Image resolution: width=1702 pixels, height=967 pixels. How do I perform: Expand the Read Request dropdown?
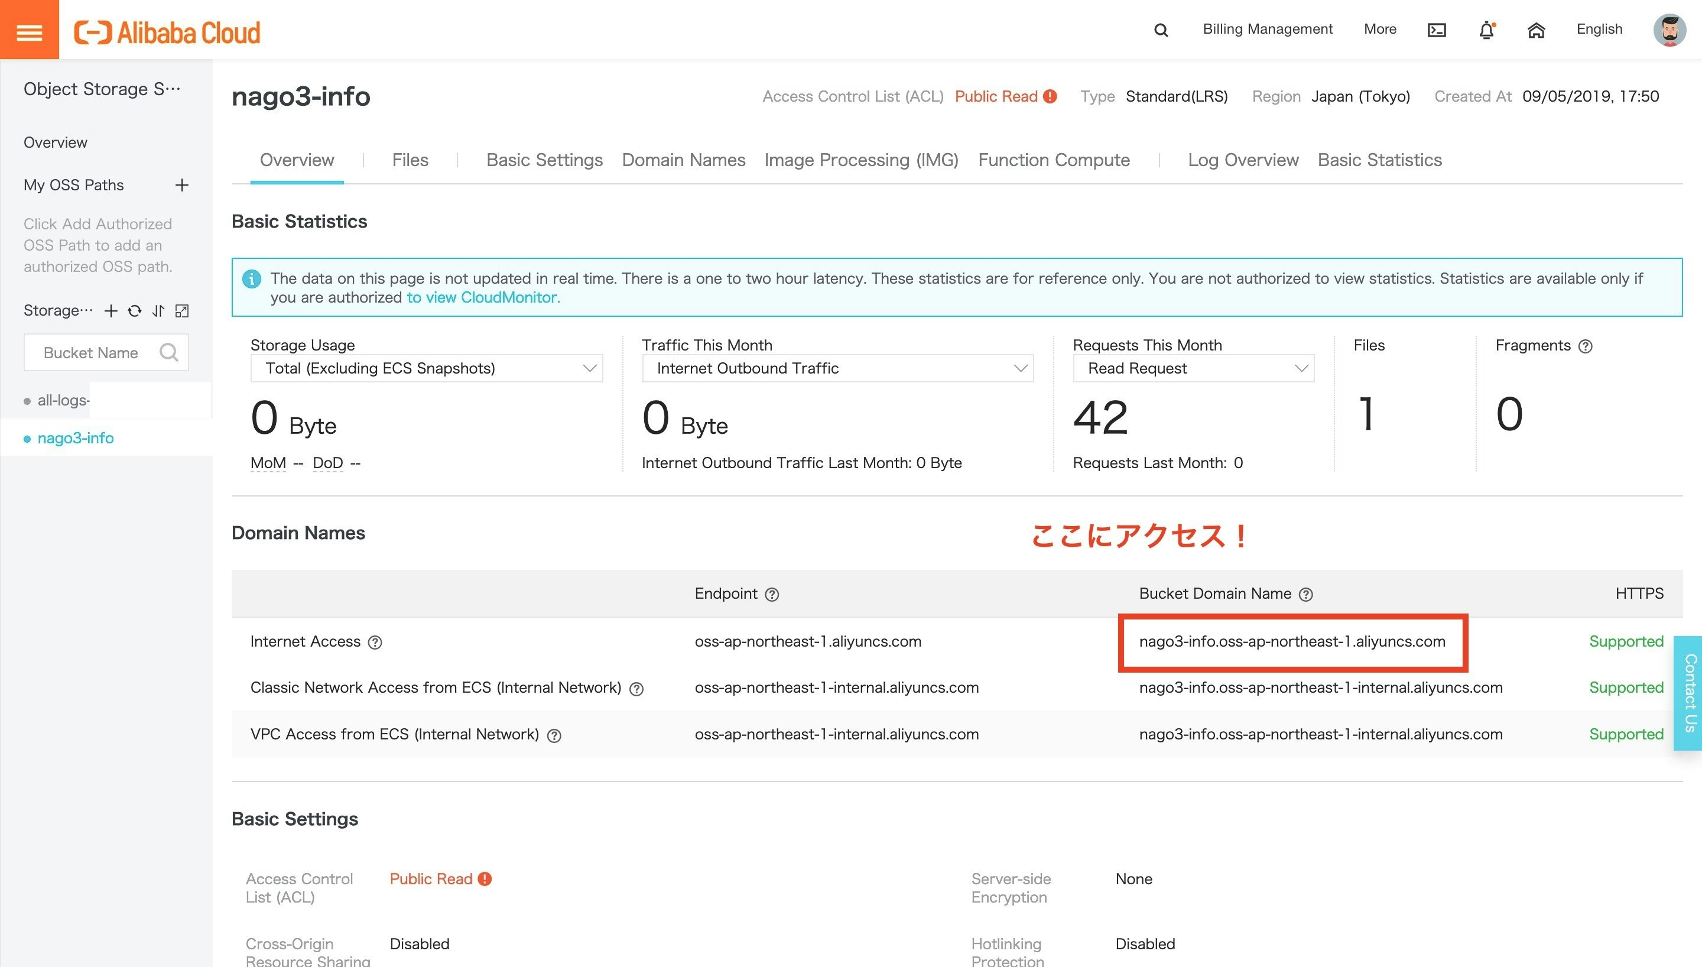pos(1194,368)
